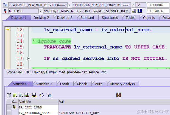Click line number 17 in editor
Screen dimensions: 170x115
pos(19,59)
